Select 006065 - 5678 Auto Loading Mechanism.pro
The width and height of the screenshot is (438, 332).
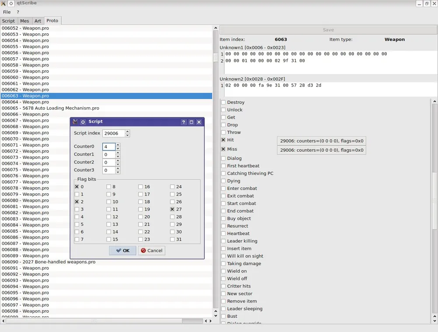click(50, 108)
